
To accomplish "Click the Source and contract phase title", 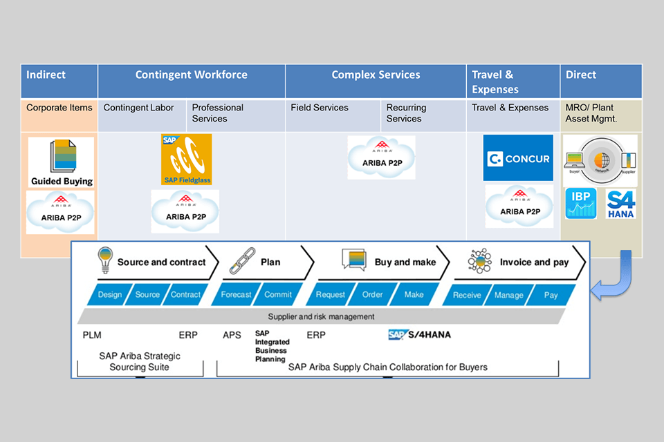I will tap(161, 262).
